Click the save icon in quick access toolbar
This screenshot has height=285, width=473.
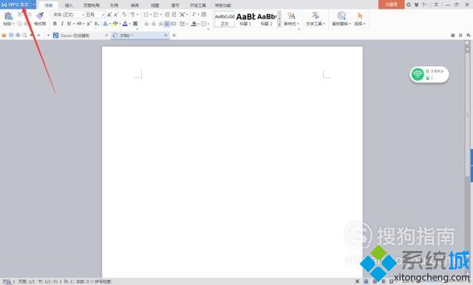(x=11, y=36)
